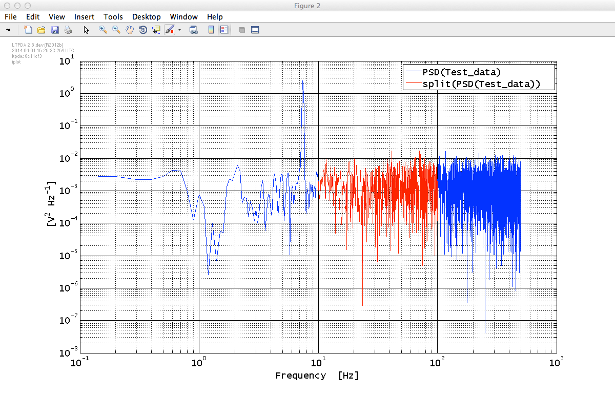Screen dimensions: 615x396
Task: Click the 10^2 x-axis tick label
Action: [x=437, y=363]
